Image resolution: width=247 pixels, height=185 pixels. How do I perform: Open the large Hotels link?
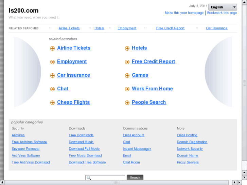(139, 48)
